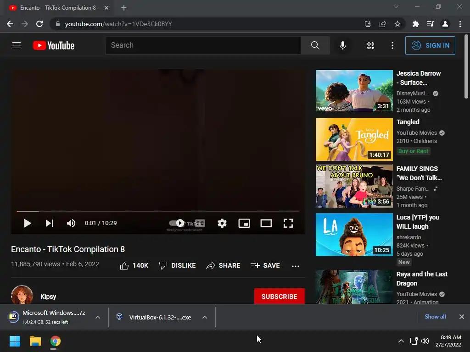Open Jessica Darrow Surface Pressure thumbnail
Image resolution: width=470 pixels, height=352 pixels.
point(354,91)
